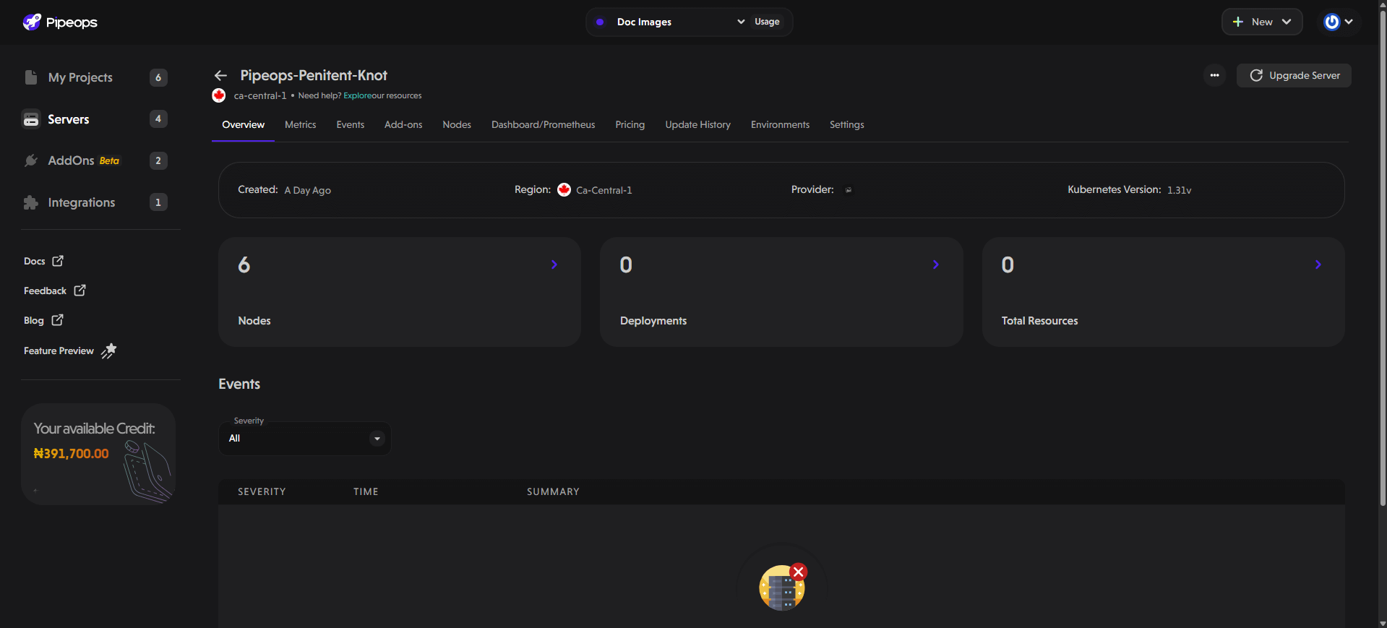Click the Deployments card arrow chevron
The width and height of the screenshot is (1387, 628).
click(x=936, y=264)
